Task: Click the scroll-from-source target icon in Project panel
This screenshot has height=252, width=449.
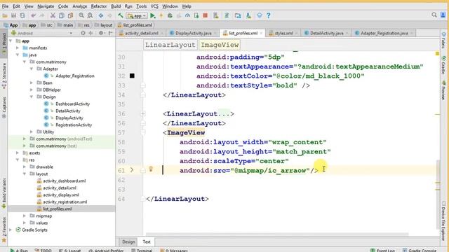Action: pyautogui.click(x=83, y=33)
